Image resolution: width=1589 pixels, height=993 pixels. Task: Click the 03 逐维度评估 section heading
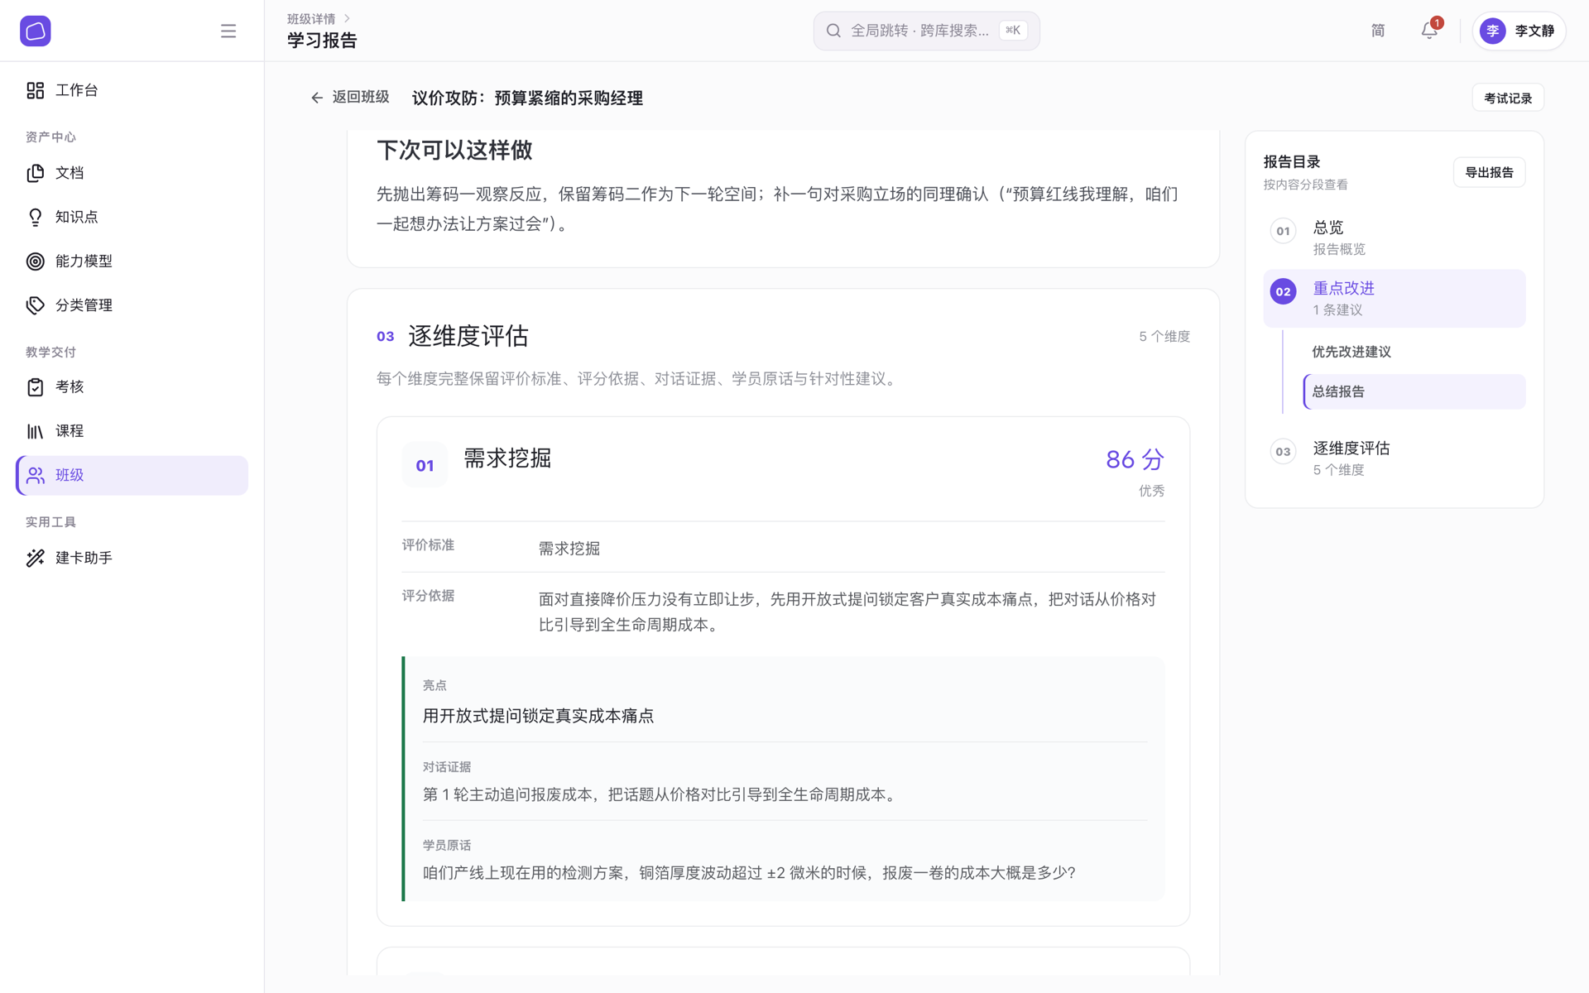point(453,336)
